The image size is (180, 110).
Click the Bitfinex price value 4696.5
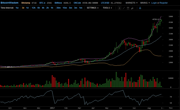pos(67,3)
